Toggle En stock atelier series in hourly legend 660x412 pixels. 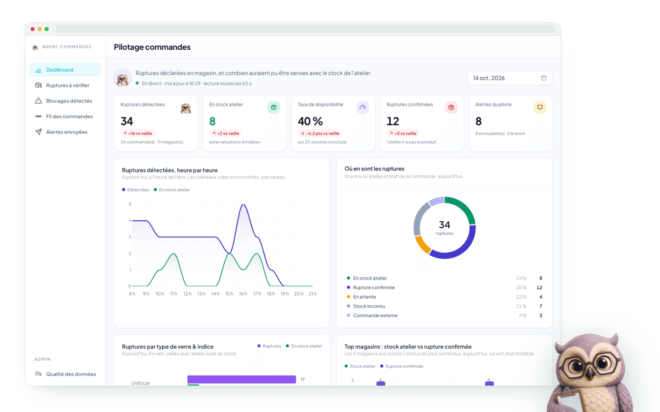[172, 190]
